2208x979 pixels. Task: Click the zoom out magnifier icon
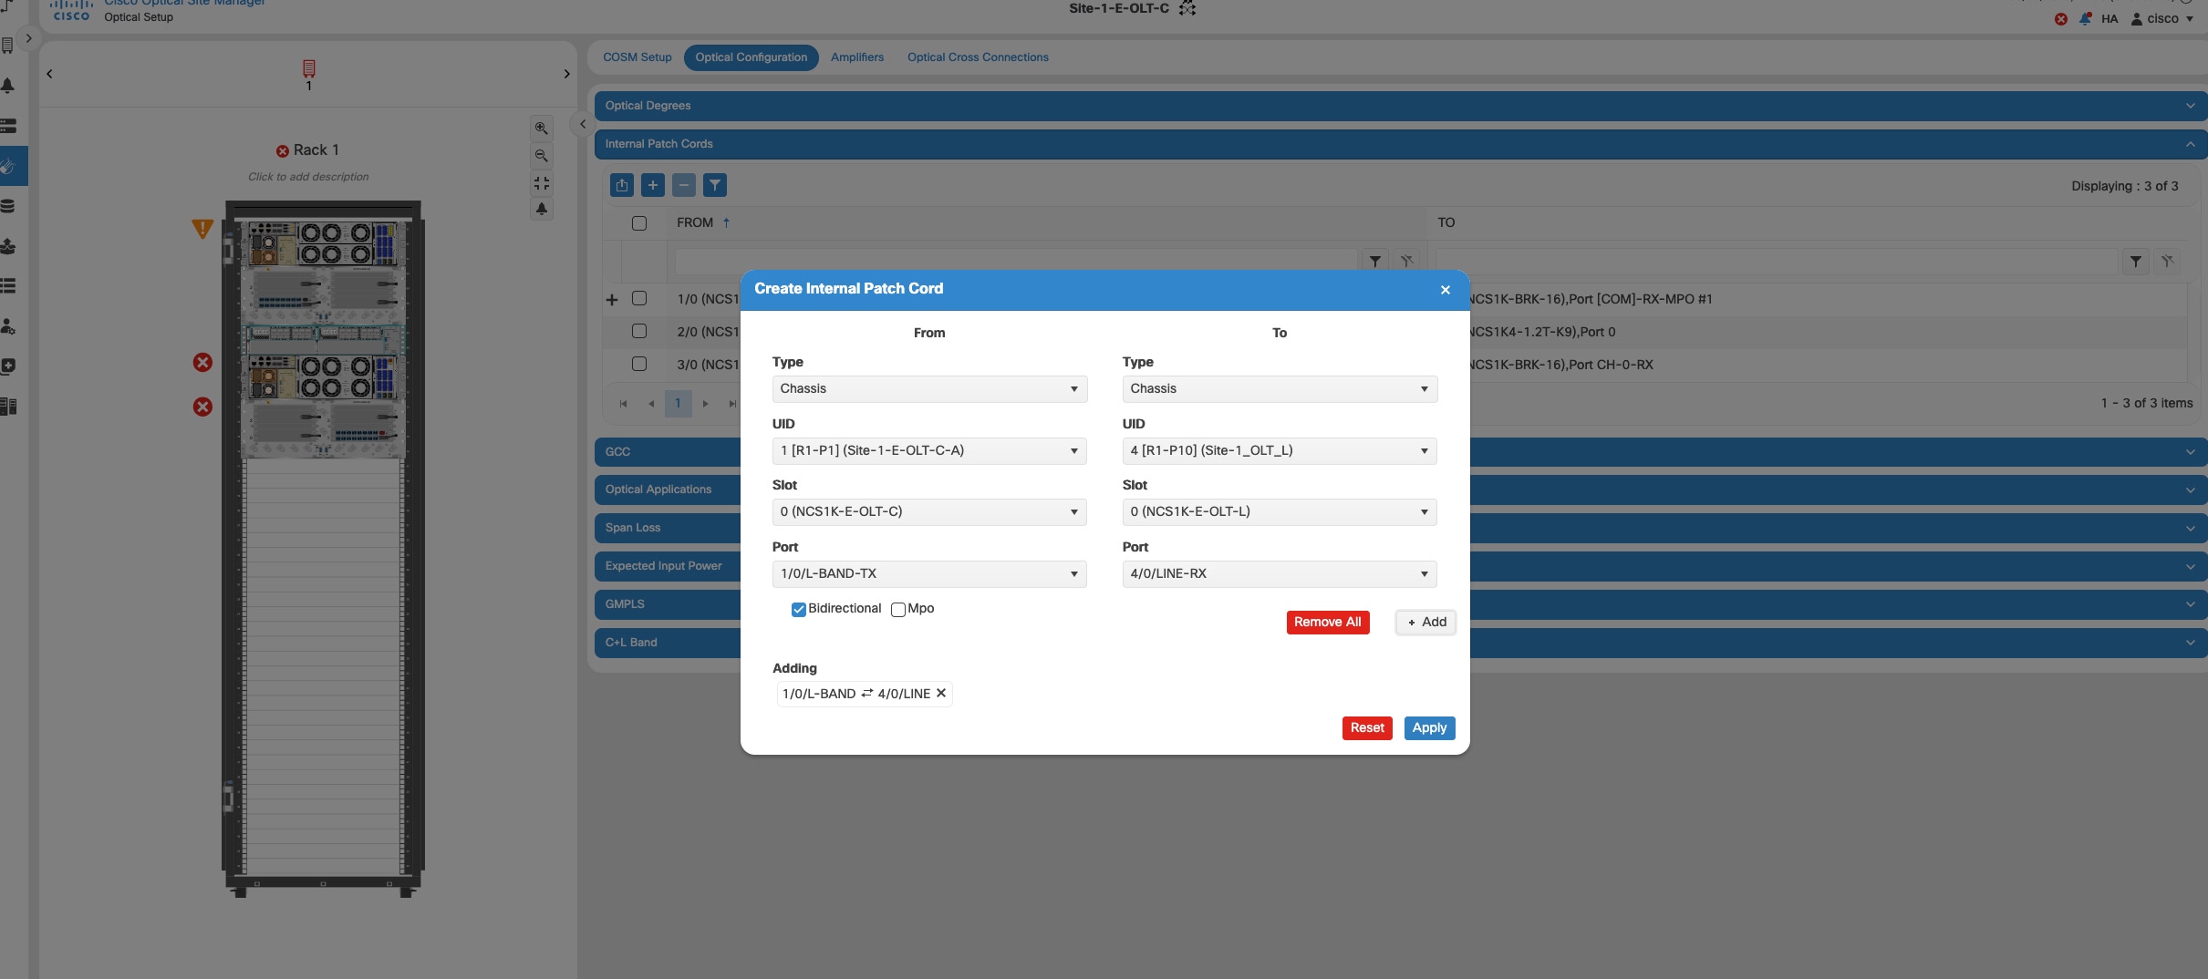[x=542, y=156]
